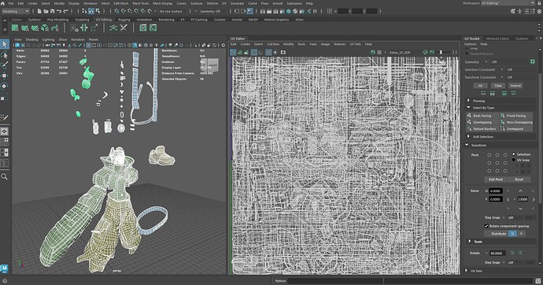
Task: Click the Redo arrow icon
Action: click(65, 11)
